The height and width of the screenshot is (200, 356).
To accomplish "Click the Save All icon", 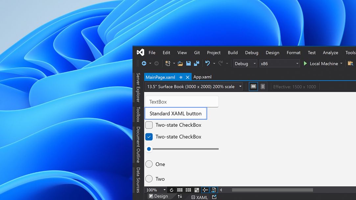I will tap(197, 63).
